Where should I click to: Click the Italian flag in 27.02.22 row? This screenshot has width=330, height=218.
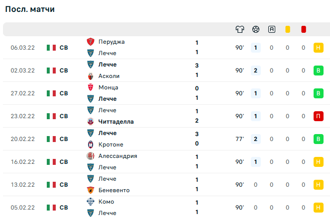(x=51, y=93)
